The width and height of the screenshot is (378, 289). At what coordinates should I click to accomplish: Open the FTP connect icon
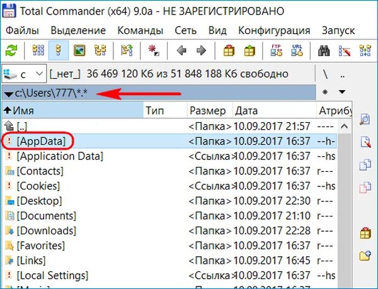coord(277,50)
